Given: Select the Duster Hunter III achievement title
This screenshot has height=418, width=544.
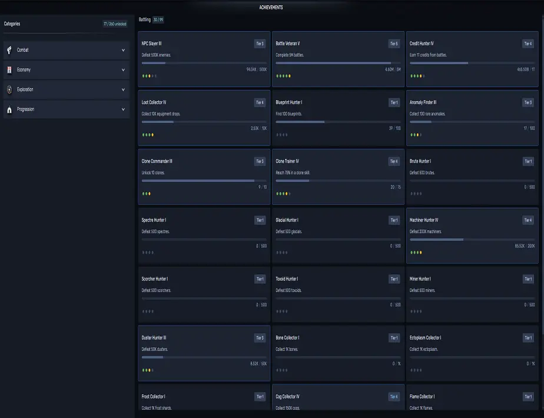Looking at the screenshot, I should point(154,337).
